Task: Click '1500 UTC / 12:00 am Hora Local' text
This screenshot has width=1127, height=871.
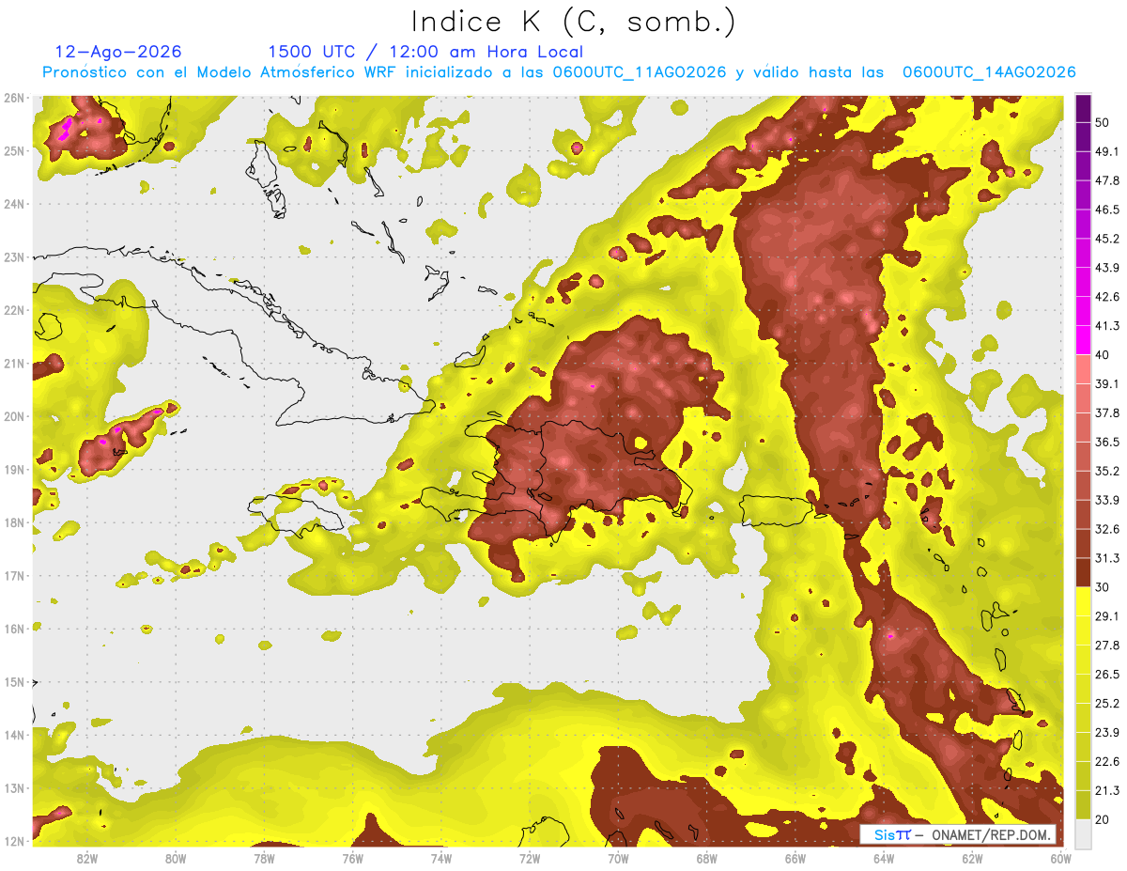Action: pos(425,52)
